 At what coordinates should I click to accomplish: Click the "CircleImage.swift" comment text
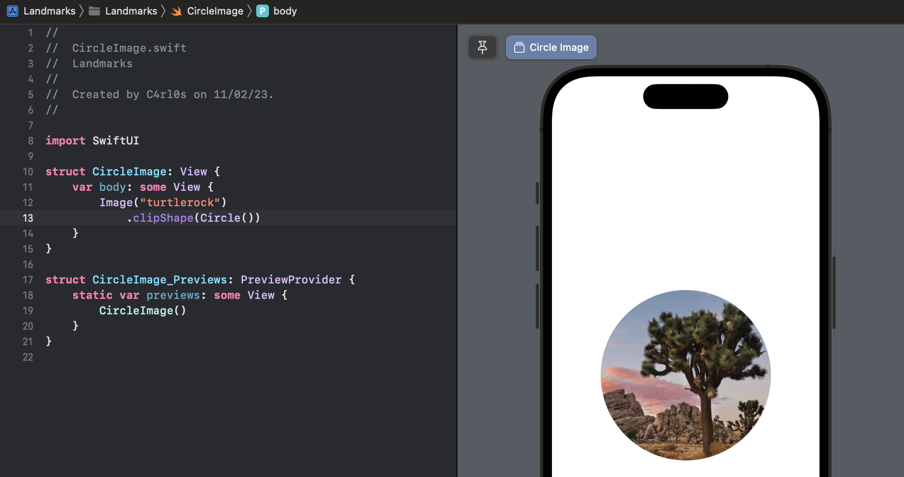point(129,48)
